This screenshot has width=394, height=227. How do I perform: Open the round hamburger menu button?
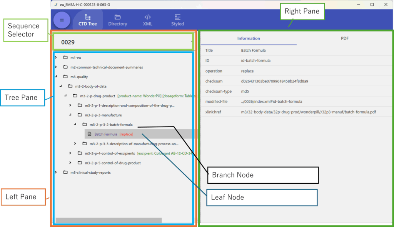(x=62, y=20)
